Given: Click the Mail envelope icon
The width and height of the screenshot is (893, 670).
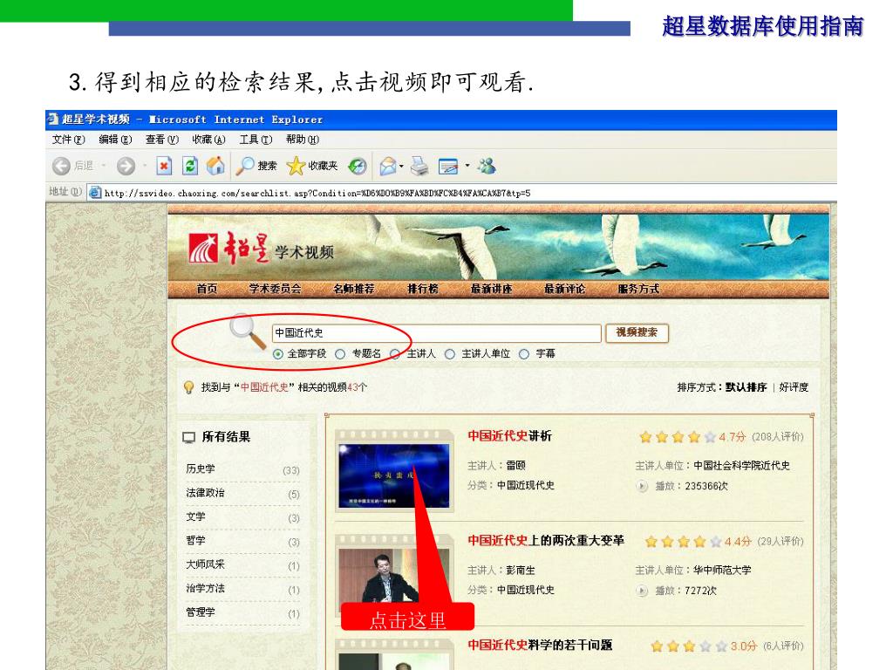Looking at the screenshot, I should pos(387,166).
